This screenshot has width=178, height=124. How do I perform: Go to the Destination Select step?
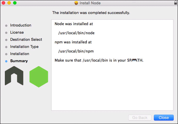click(26, 40)
